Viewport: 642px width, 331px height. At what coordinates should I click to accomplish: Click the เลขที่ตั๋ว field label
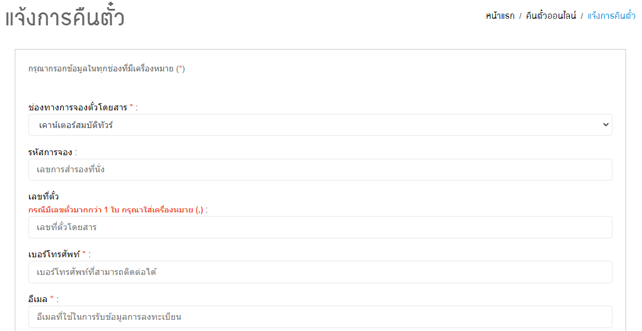(43, 196)
